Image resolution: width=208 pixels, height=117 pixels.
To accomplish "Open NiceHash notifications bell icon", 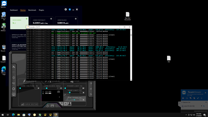I will 70,9.
